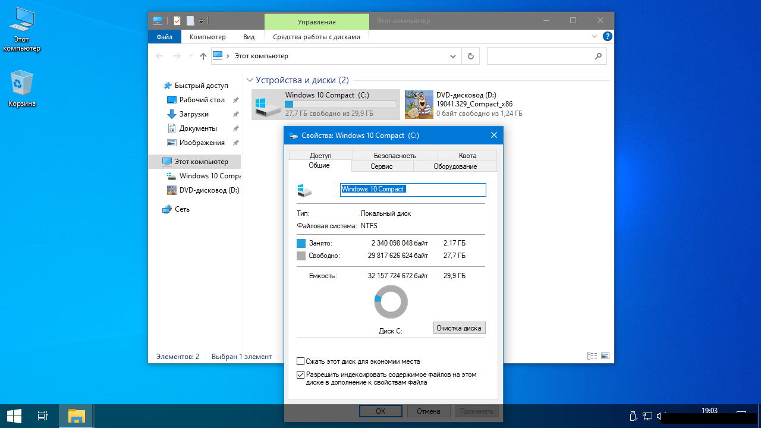The image size is (761, 428).
Task: Switch to large thumbnails view in status bar
Action: click(x=605, y=356)
